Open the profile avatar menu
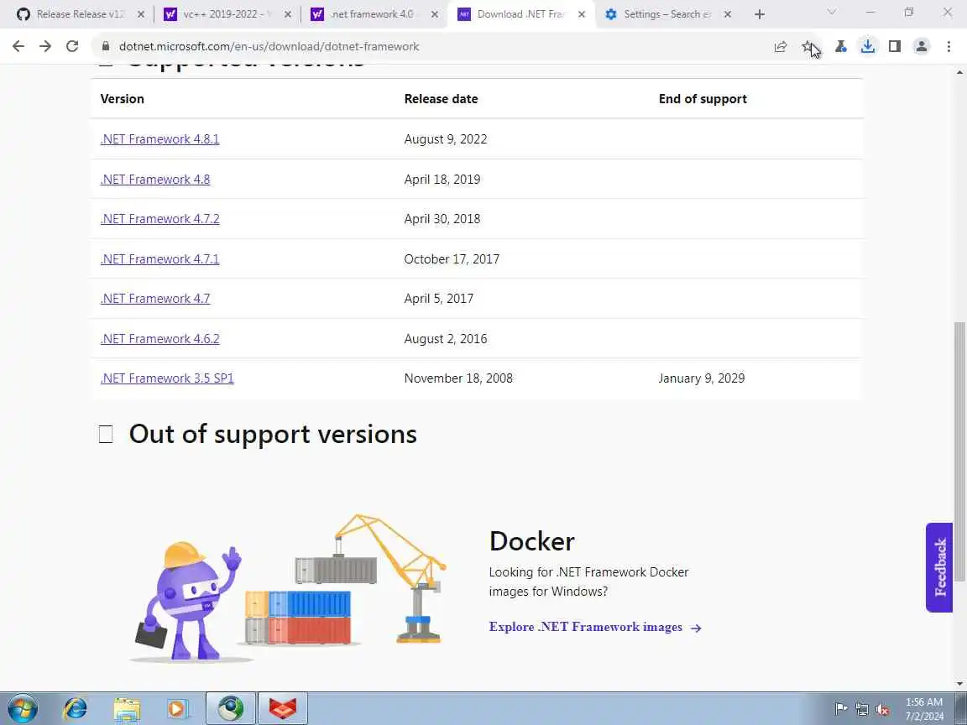967x725 pixels. [x=922, y=46]
